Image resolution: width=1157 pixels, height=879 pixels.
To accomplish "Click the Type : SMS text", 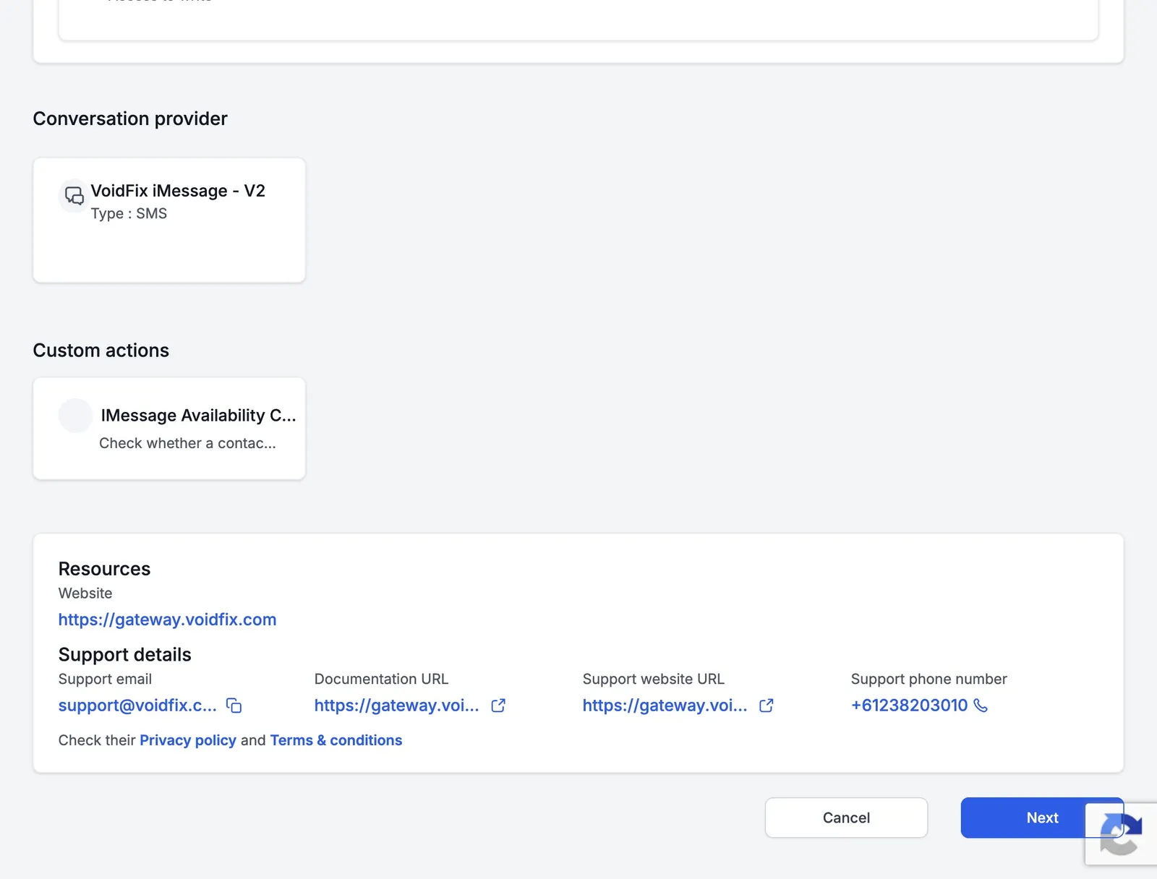I will click(129, 214).
